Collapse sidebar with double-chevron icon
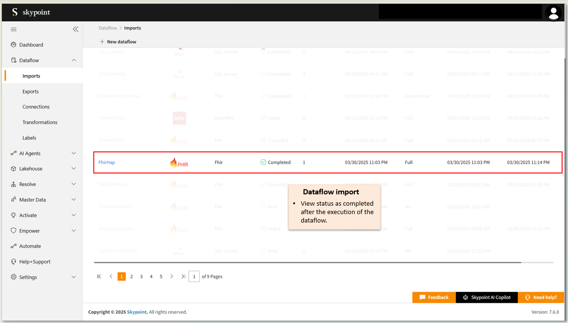 tap(75, 30)
